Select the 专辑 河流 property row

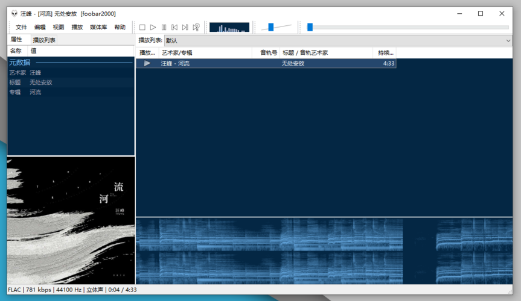[x=71, y=92]
